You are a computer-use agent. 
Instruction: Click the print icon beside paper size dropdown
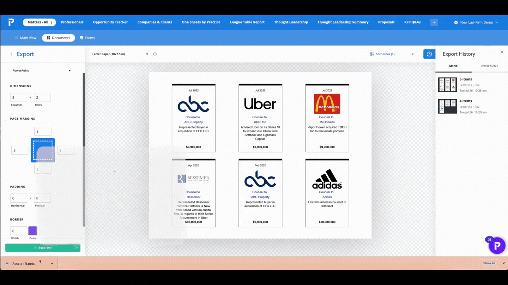pos(155,54)
